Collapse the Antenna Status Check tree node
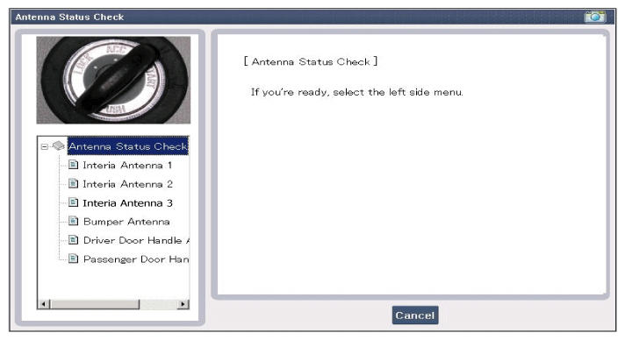The image size is (625, 340). click(44, 146)
